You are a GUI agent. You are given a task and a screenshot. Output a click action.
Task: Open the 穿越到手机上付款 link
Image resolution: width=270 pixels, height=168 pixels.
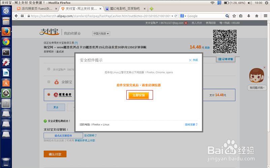tap(85, 141)
